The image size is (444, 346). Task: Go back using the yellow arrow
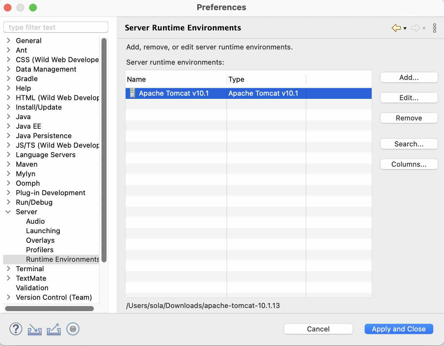396,28
